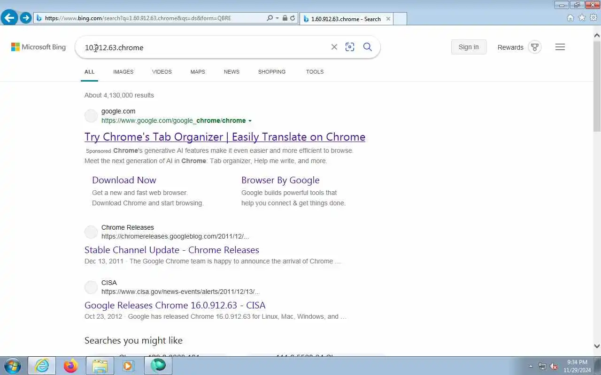Open the Rewards link
601x375 pixels.
pyautogui.click(x=510, y=47)
